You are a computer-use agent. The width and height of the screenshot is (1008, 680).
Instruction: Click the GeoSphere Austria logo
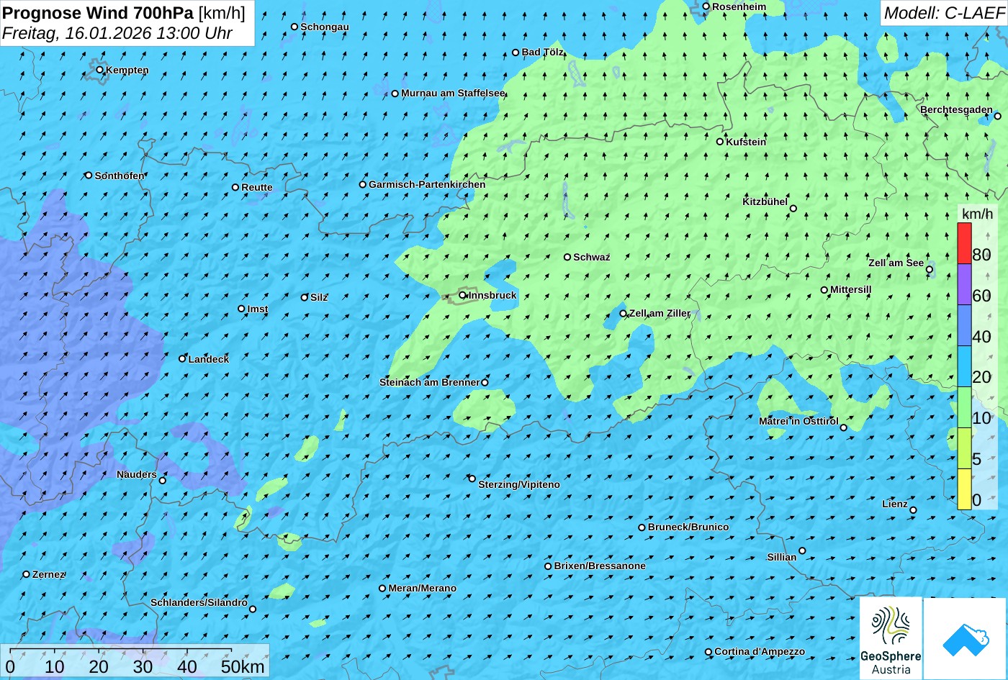[x=891, y=638]
